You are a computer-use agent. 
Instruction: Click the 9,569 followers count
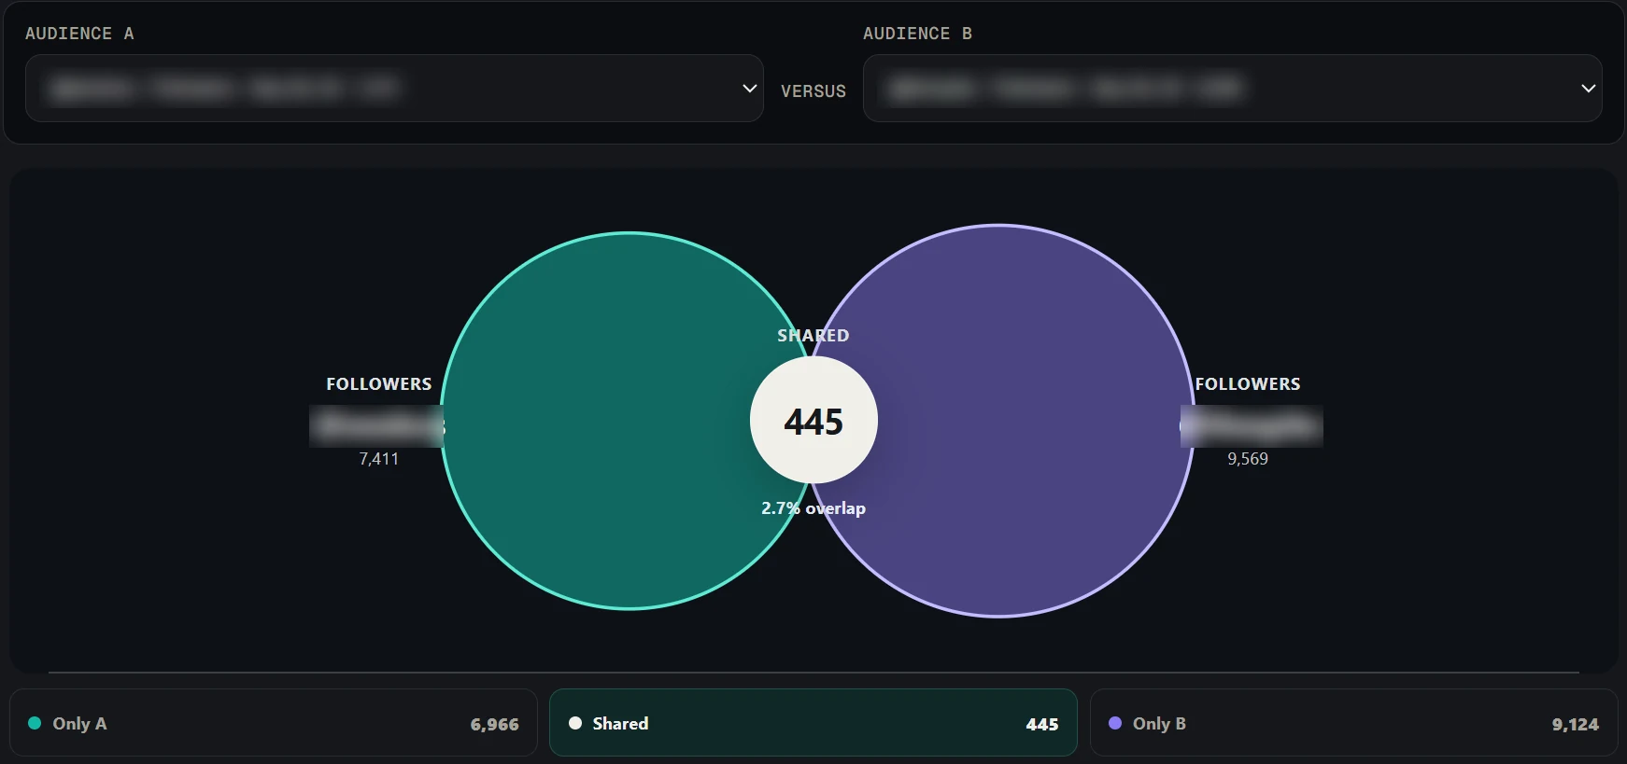pos(1248,459)
